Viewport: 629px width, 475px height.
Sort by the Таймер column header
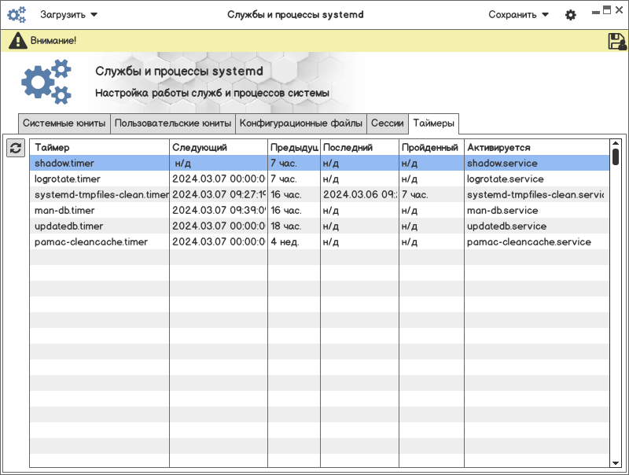[x=99, y=147]
